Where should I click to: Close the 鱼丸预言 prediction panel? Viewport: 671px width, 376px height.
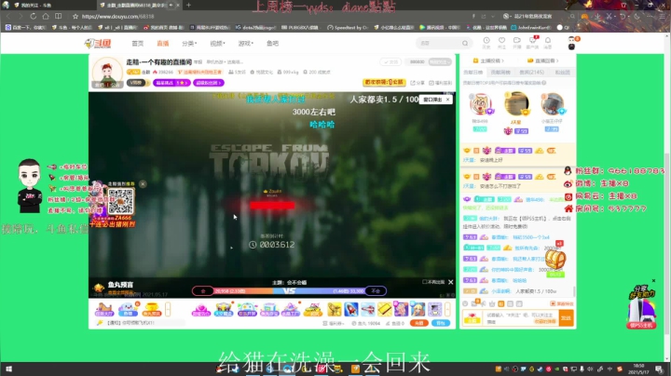451,282
